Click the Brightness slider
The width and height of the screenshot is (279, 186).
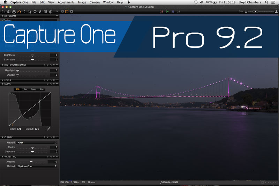[x=32, y=55]
